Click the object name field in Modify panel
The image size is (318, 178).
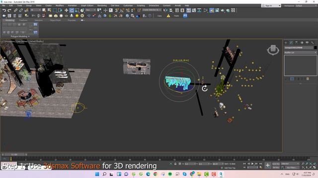click(x=299, y=47)
